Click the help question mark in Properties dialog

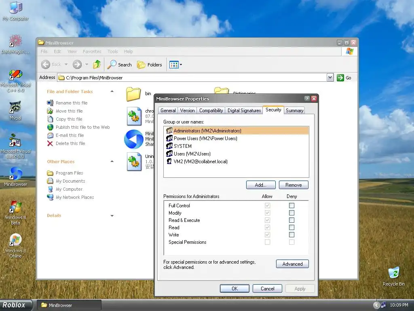(307, 99)
